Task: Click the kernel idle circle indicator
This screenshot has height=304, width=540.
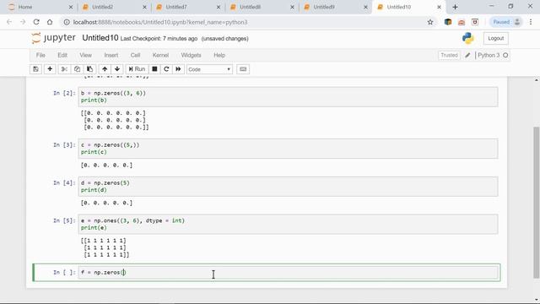Action: 505,55
